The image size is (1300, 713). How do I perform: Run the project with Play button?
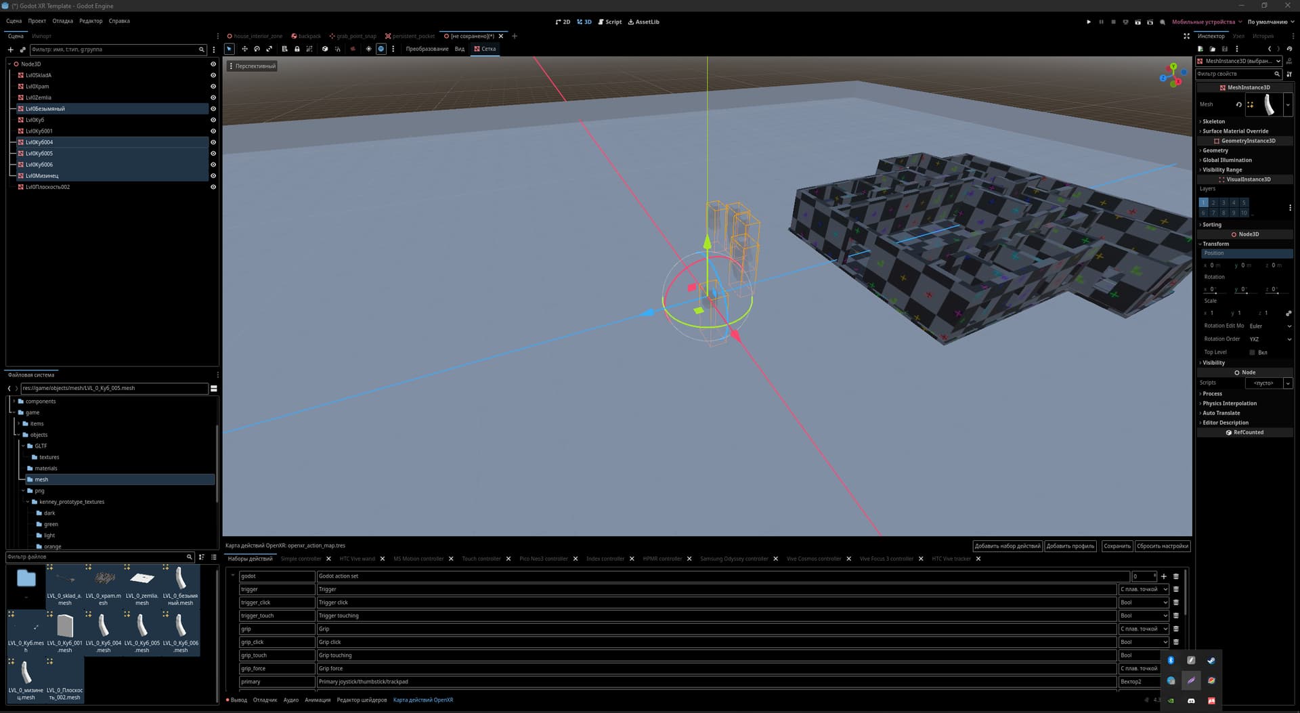pyautogui.click(x=1089, y=22)
